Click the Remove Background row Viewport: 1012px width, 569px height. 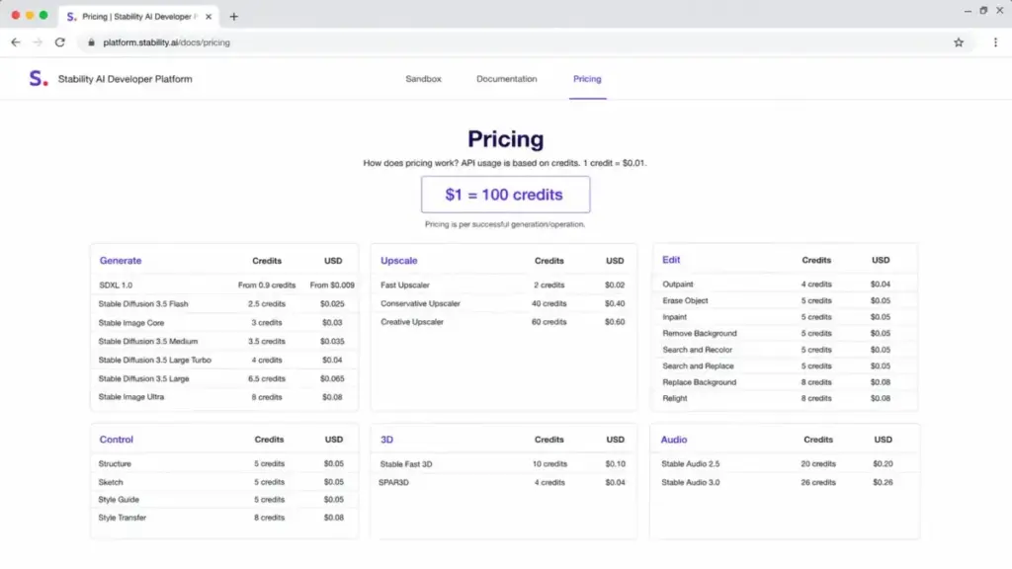(x=785, y=334)
